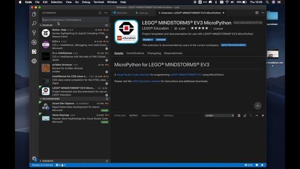Toggle output scroll lock
The image size is (300, 169).
(x=245, y=115)
